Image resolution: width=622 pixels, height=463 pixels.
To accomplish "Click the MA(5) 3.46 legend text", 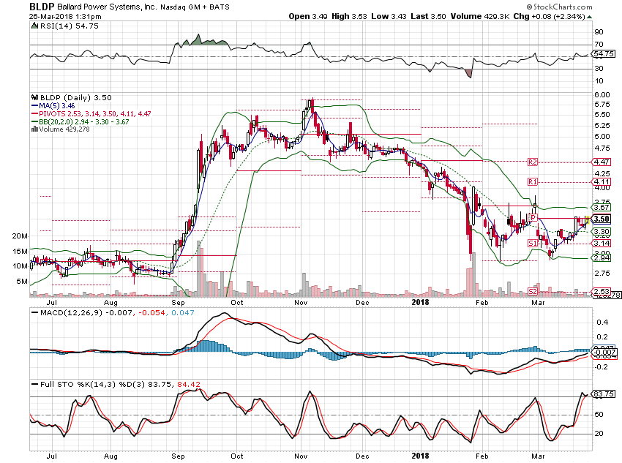I will pos(57,106).
